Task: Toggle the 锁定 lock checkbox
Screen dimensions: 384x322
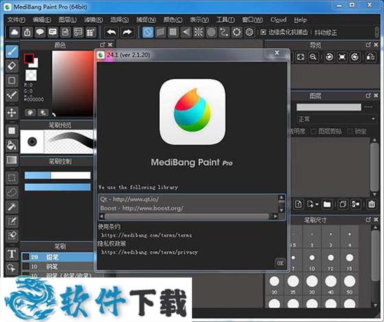Action: tap(350, 132)
